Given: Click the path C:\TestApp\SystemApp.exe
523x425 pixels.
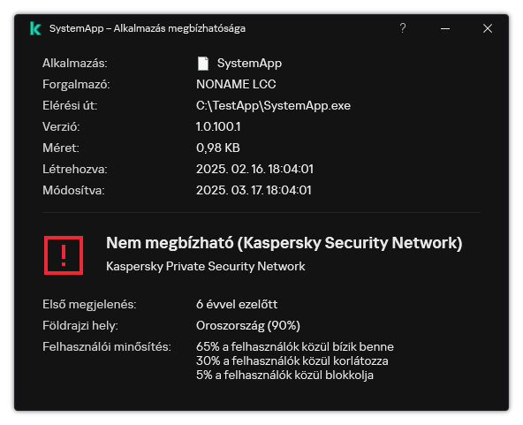Looking at the screenshot, I should [x=273, y=106].
